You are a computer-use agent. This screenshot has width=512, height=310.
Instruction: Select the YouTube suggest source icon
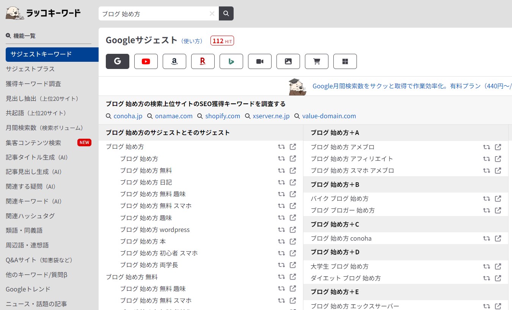146,61
